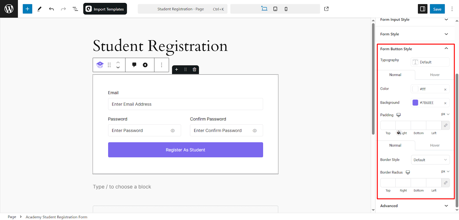This screenshot has height=220, width=459.
Task: Select the Tools pencil icon
Action: 40,9
